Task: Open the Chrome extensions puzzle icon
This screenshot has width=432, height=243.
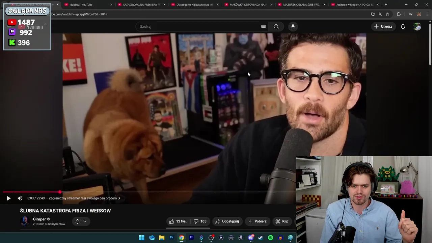Action: click(x=399, y=14)
